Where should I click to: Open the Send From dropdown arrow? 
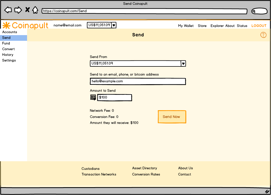pyautogui.click(x=183, y=63)
